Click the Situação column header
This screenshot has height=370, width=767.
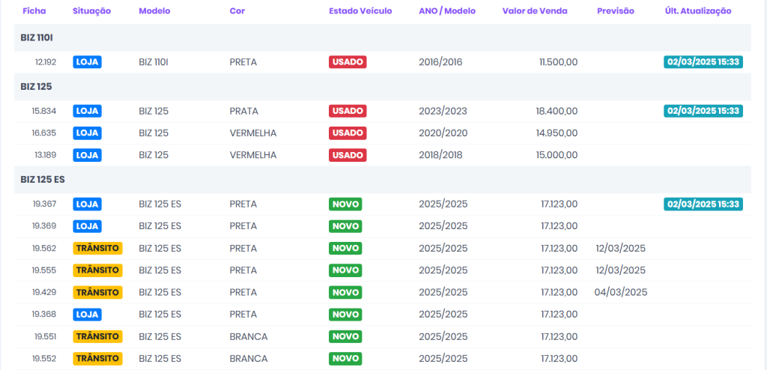tap(92, 11)
